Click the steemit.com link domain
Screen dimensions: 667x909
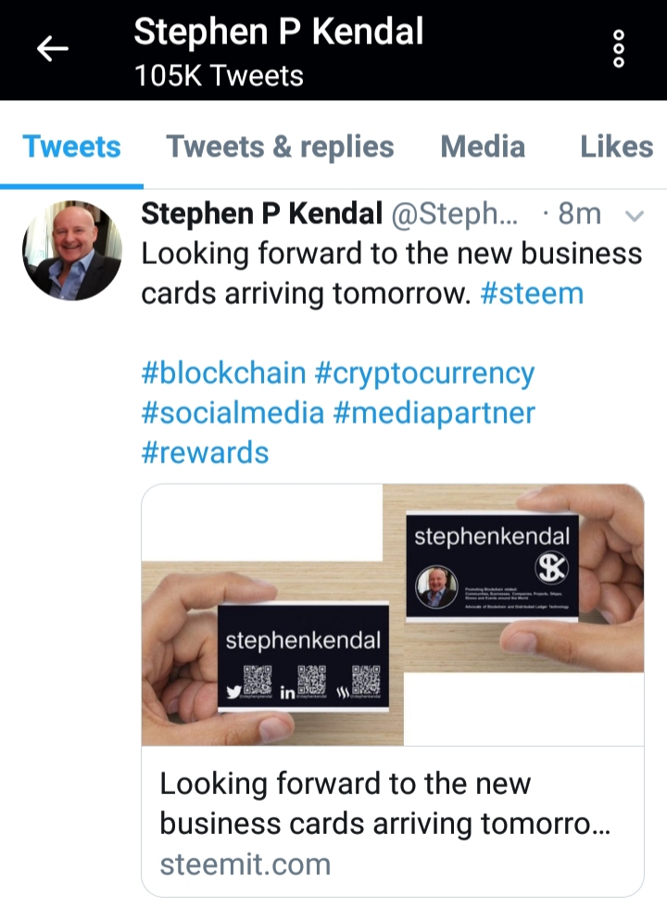(x=245, y=864)
